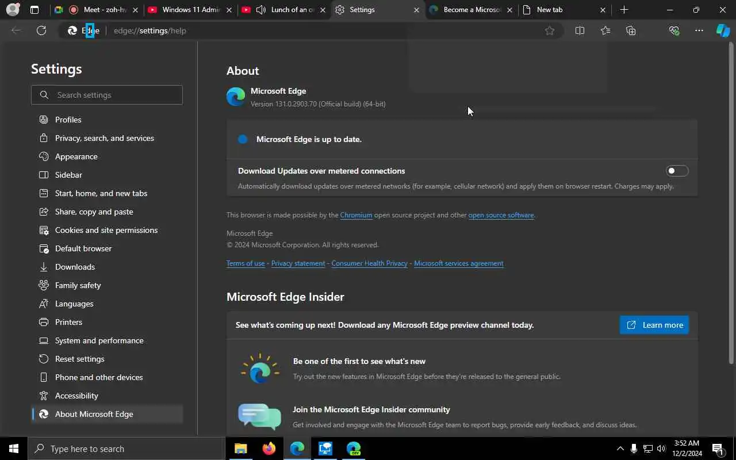
Task: Click the taskbar search box
Action: [126, 448]
